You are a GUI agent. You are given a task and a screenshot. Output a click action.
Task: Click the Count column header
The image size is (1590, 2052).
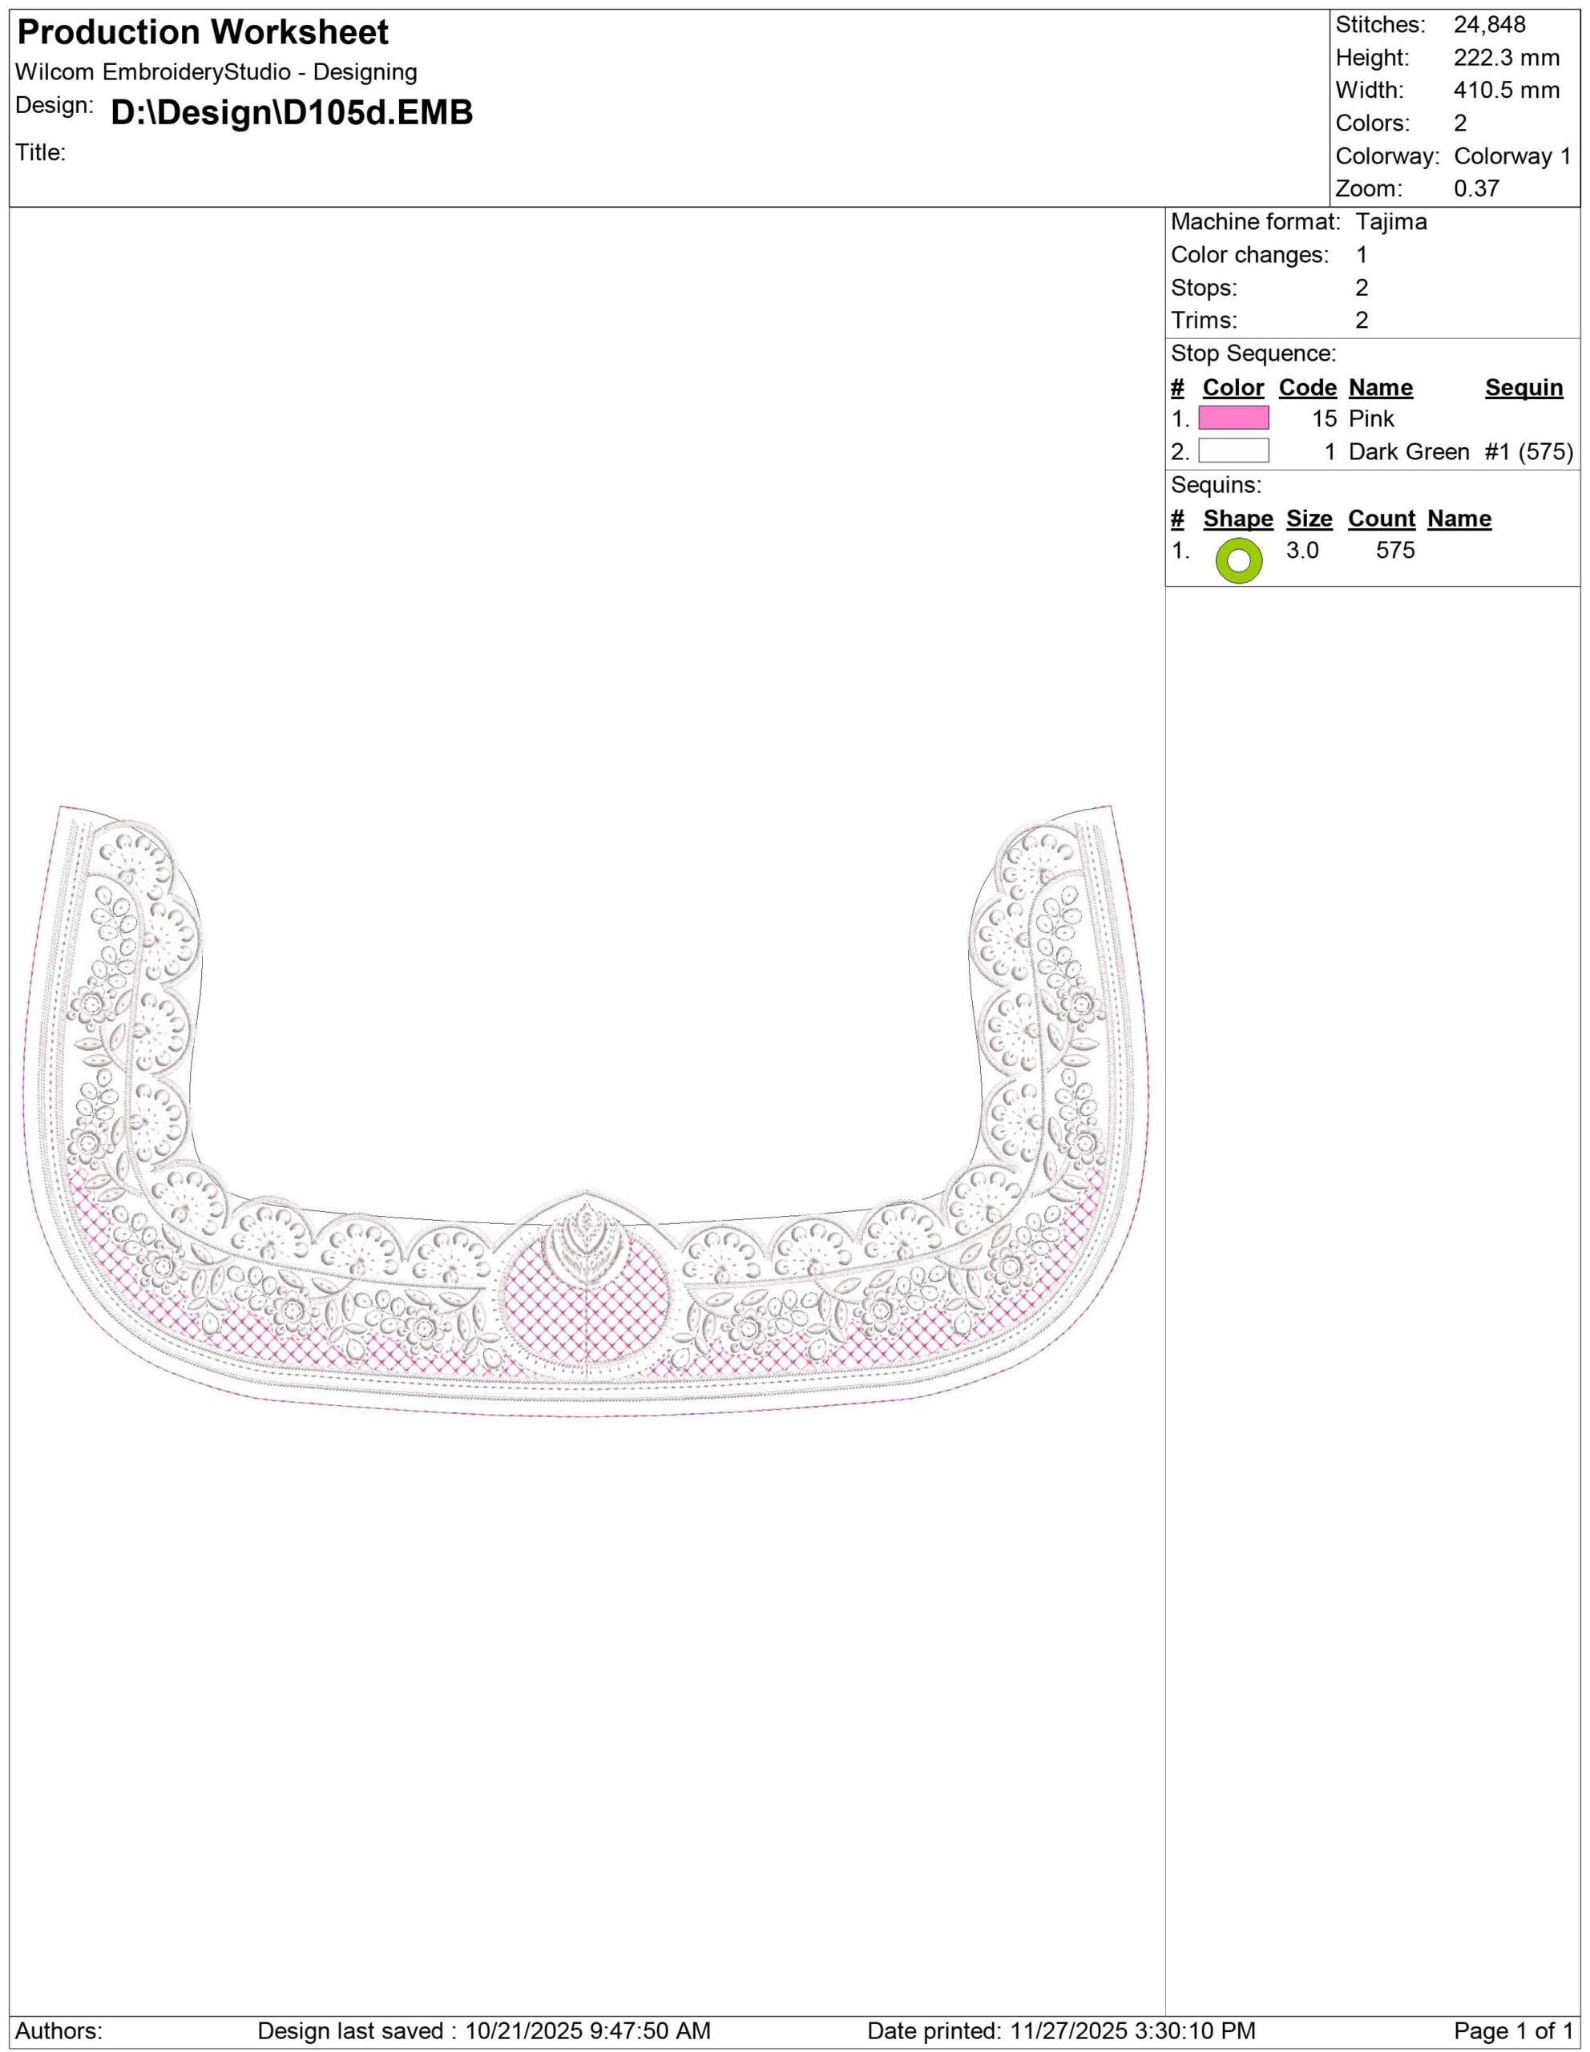[1382, 519]
